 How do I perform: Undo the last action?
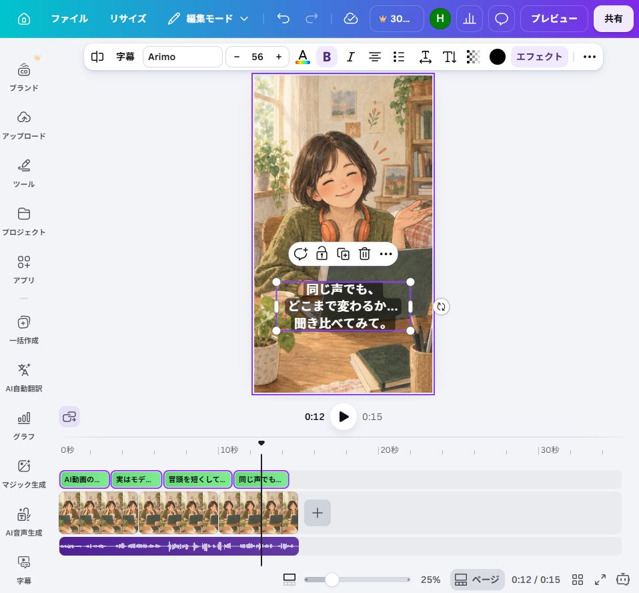point(283,19)
